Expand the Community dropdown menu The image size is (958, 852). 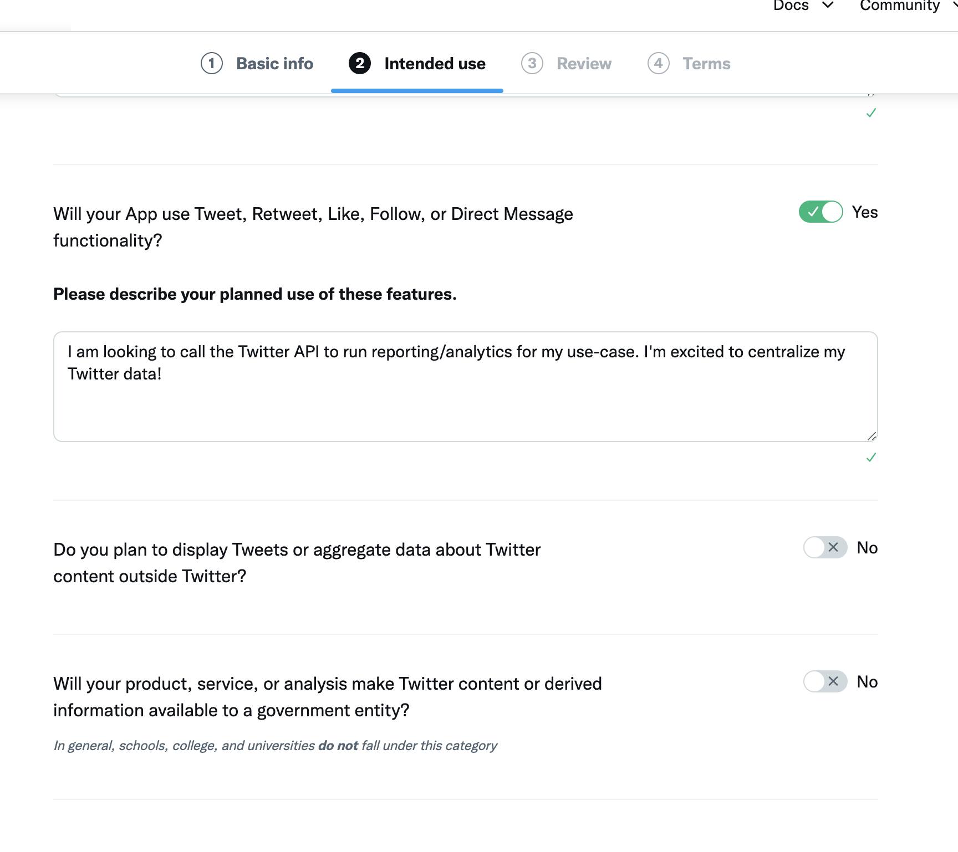[899, 6]
